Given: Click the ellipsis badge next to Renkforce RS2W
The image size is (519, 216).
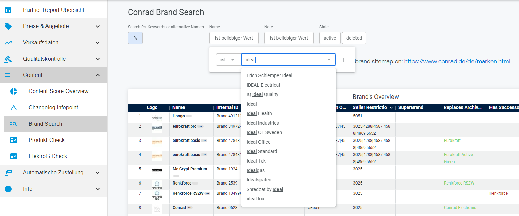Looking at the screenshot, I should tap(207, 193).
